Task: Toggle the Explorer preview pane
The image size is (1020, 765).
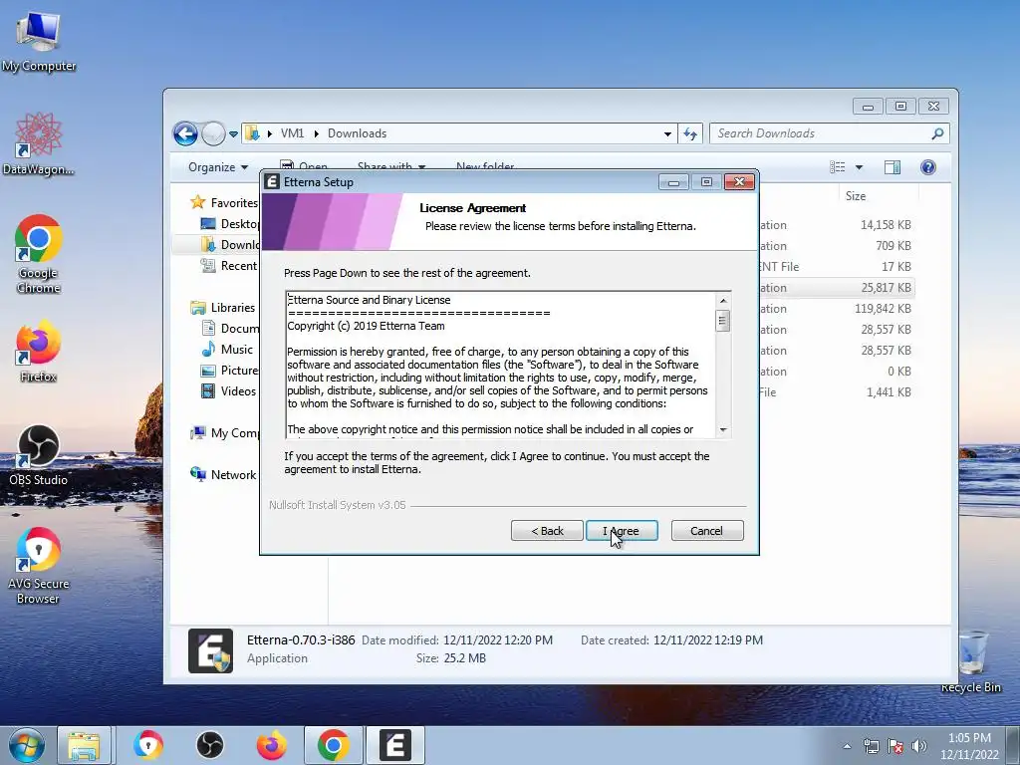Action: 892,167
